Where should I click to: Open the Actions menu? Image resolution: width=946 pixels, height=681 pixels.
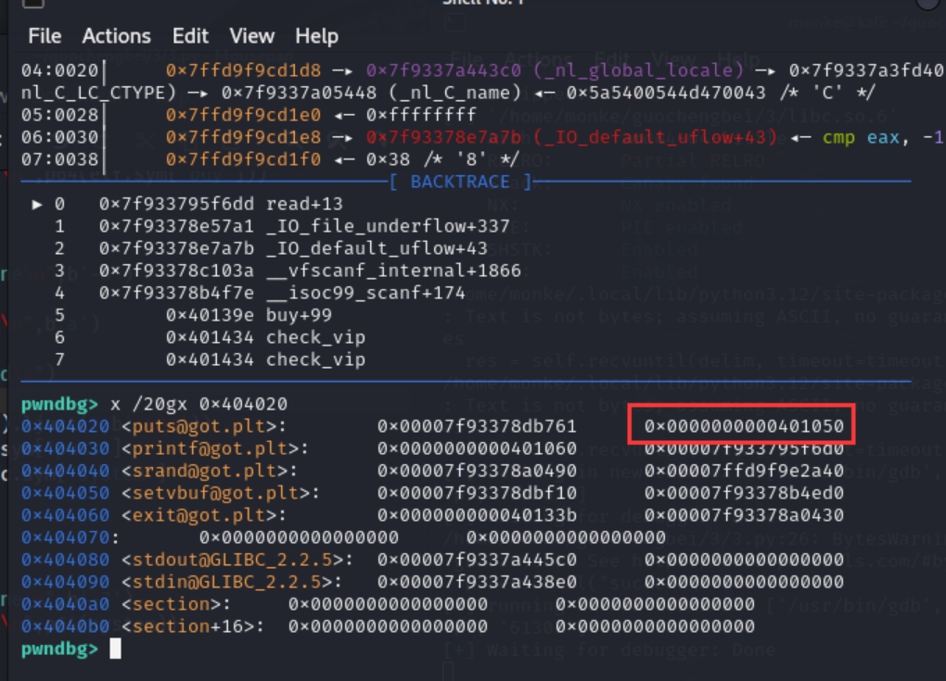116,36
